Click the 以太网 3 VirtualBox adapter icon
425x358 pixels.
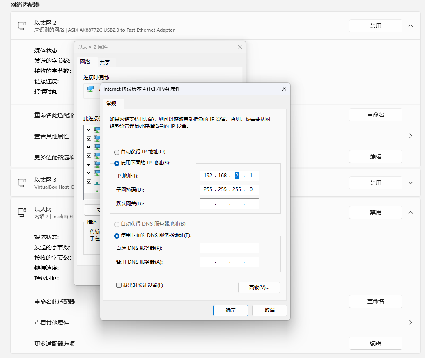click(22, 182)
